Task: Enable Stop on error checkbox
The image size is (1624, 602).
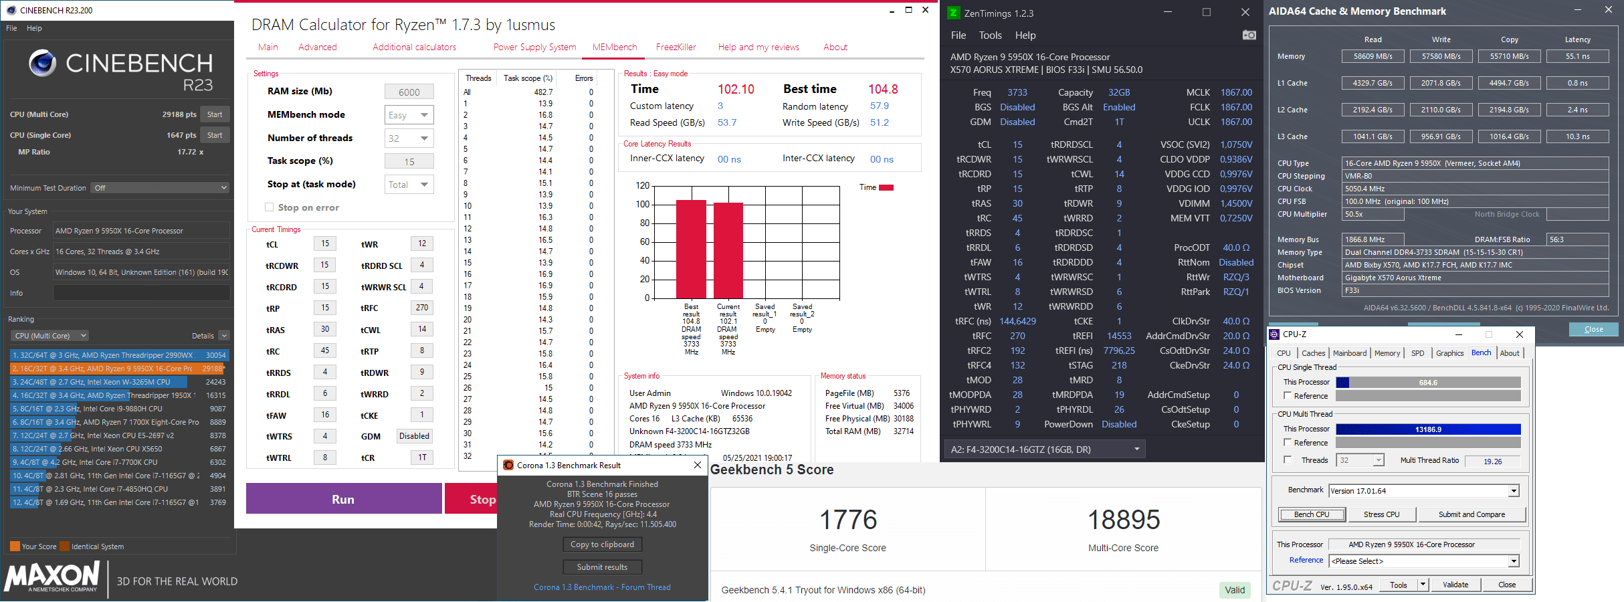Action: click(x=269, y=207)
